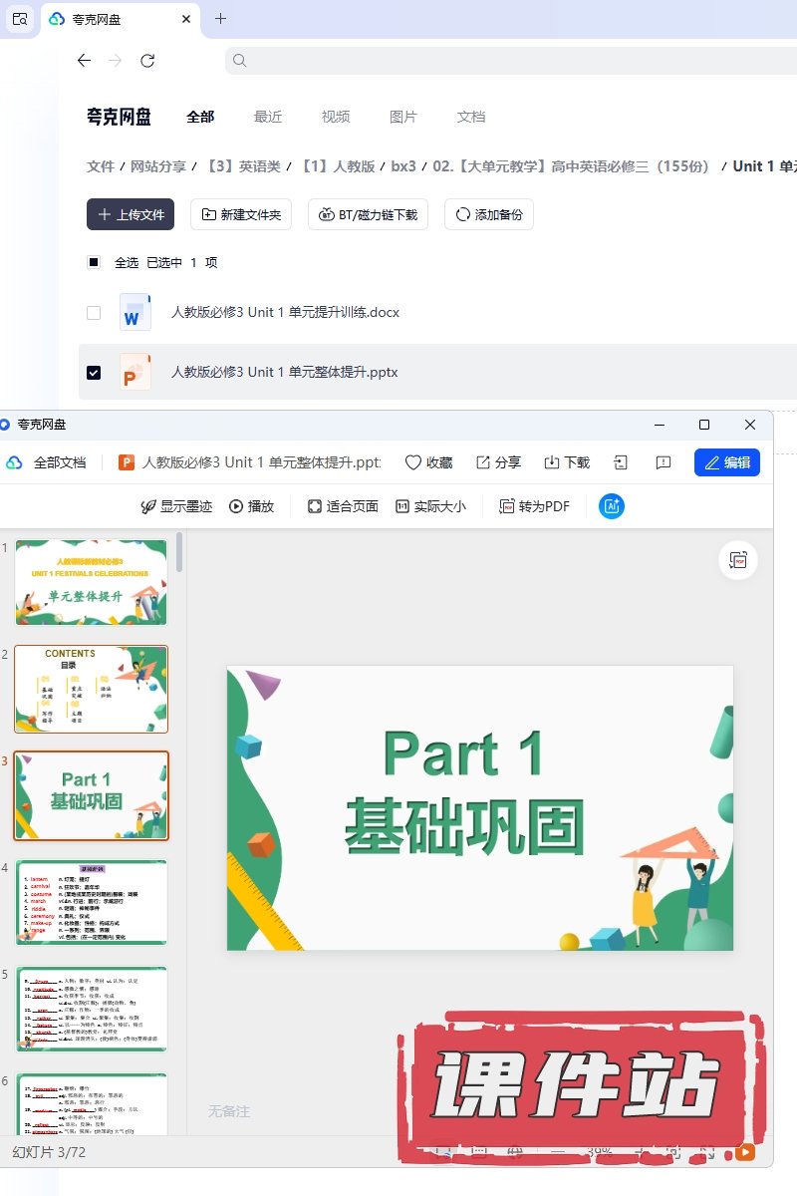797x1196 pixels.
Task: Click the slide panel vertical scrollbar
Action: click(179, 554)
